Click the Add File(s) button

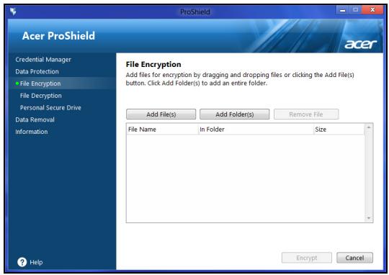[161, 114]
